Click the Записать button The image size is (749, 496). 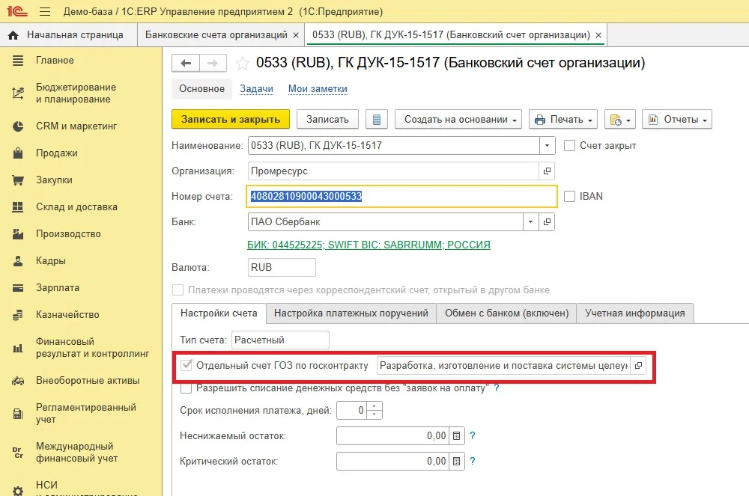[x=327, y=119]
